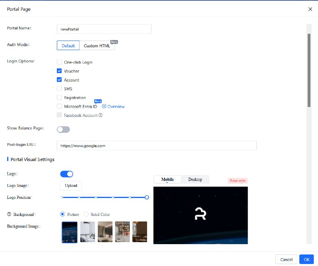Select the brown restaurant background thumbnail
Screen dimensions: 318x266
(140, 232)
